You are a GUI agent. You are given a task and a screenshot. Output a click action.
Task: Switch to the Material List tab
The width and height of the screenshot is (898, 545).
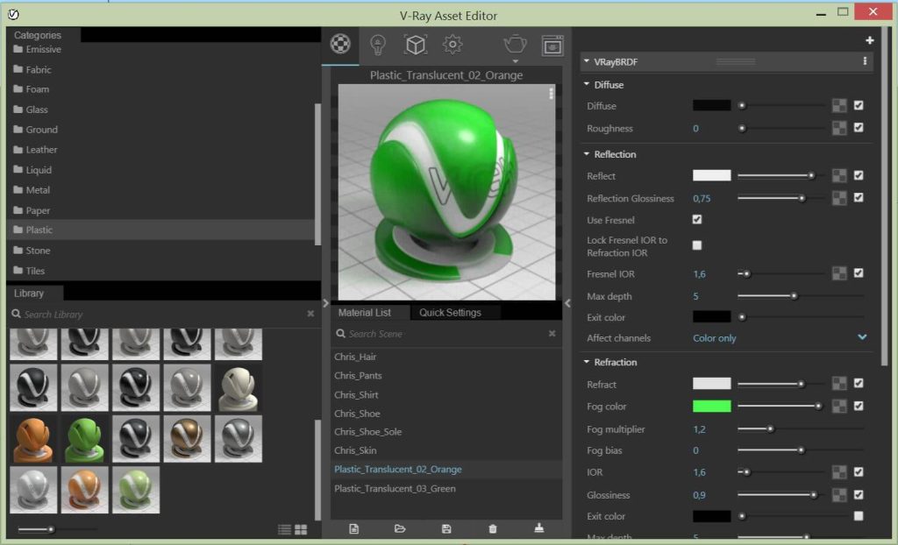(x=364, y=312)
